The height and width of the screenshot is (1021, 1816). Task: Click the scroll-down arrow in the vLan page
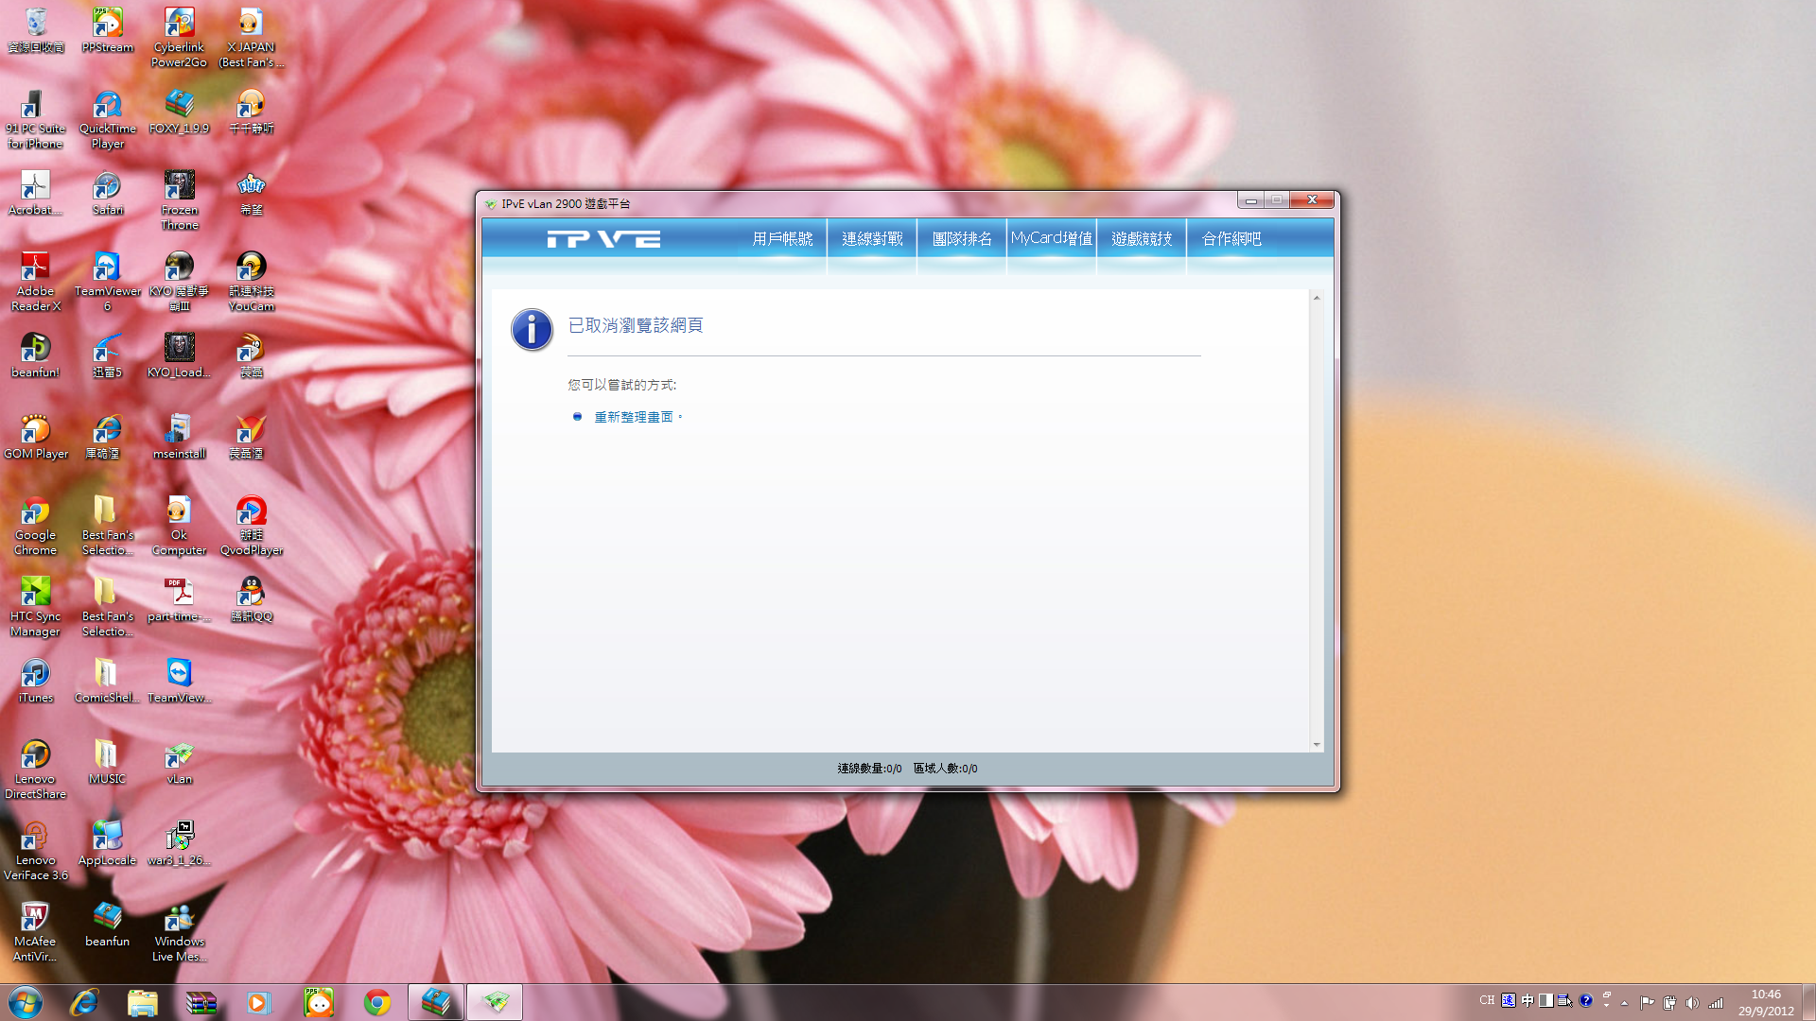point(1317,745)
